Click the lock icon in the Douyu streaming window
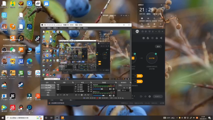Viewport: 213px width, 120px height. point(148,38)
